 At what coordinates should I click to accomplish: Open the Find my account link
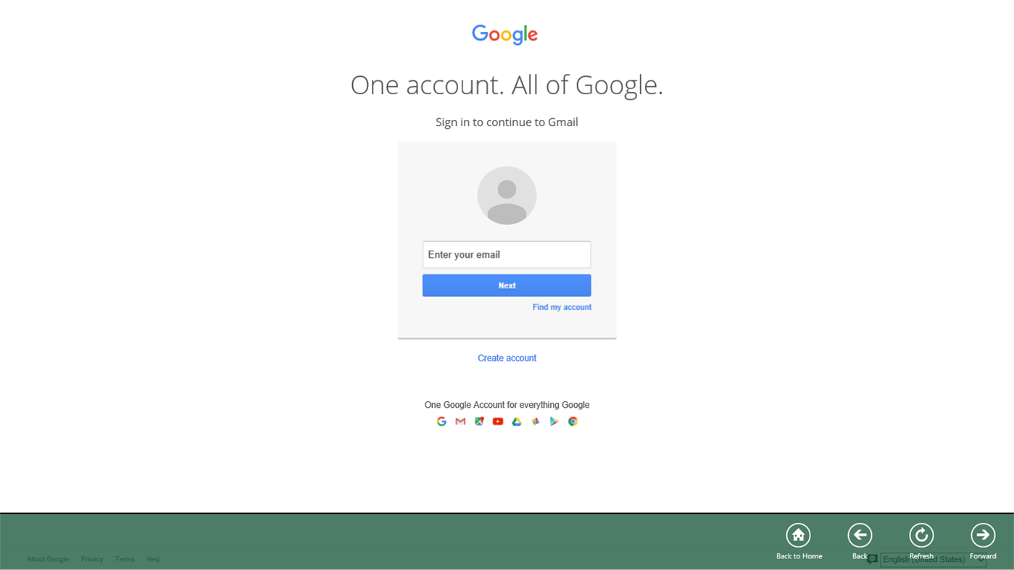(562, 307)
